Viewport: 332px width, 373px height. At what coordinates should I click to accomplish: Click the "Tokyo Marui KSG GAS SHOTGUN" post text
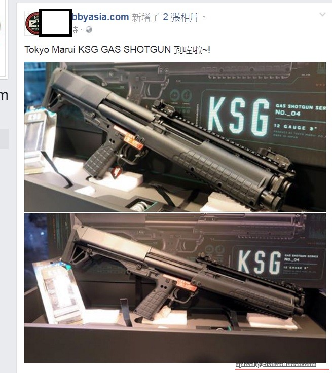pos(98,50)
